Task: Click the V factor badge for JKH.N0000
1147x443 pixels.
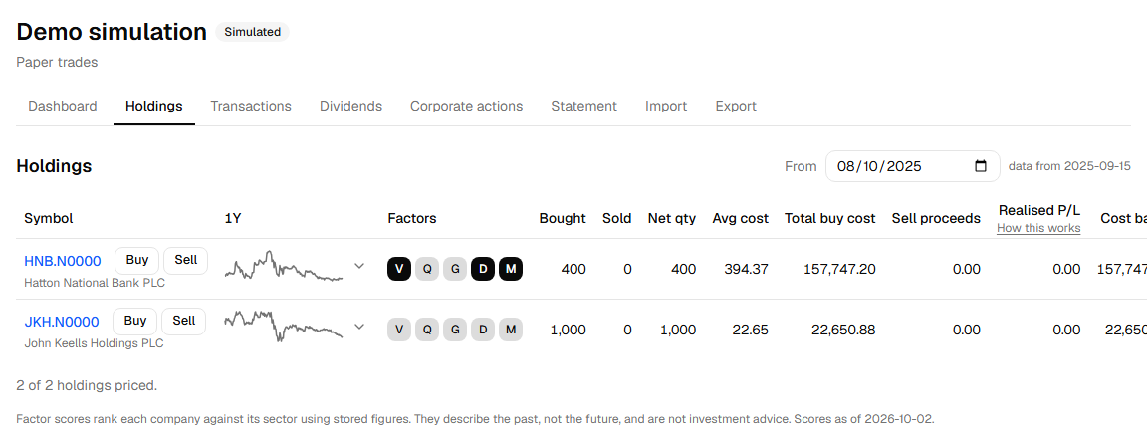Action: pyautogui.click(x=398, y=330)
